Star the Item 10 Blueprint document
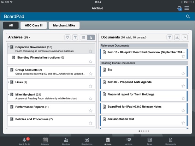The image size is (195, 146). pos(183,56)
